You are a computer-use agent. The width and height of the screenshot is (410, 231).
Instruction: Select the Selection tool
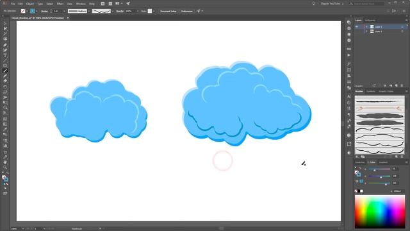5,24
